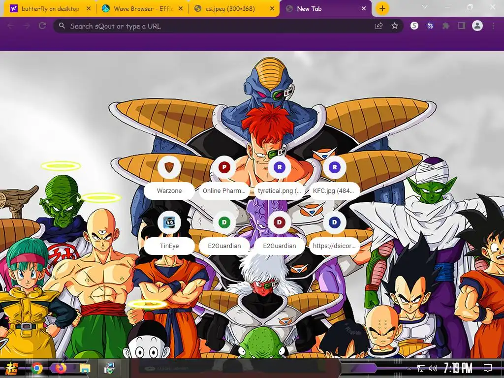
Task: Open the TinEye shortcut icon
Action: tap(169, 222)
